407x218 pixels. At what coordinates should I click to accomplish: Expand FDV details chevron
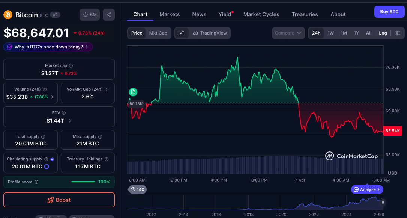click(x=70, y=121)
